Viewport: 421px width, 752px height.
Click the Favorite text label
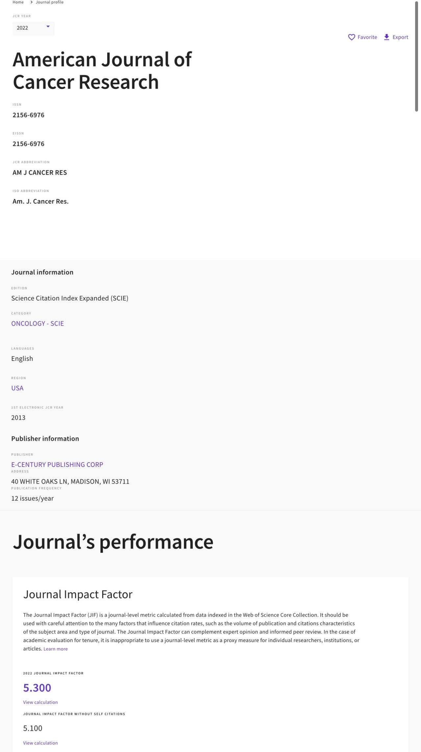pyautogui.click(x=367, y=37)
